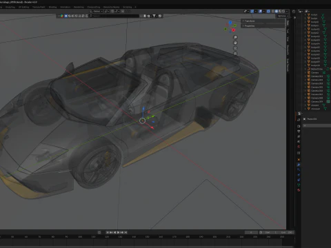
Task: Select the Tool sidebar tab
Action: 288,31
